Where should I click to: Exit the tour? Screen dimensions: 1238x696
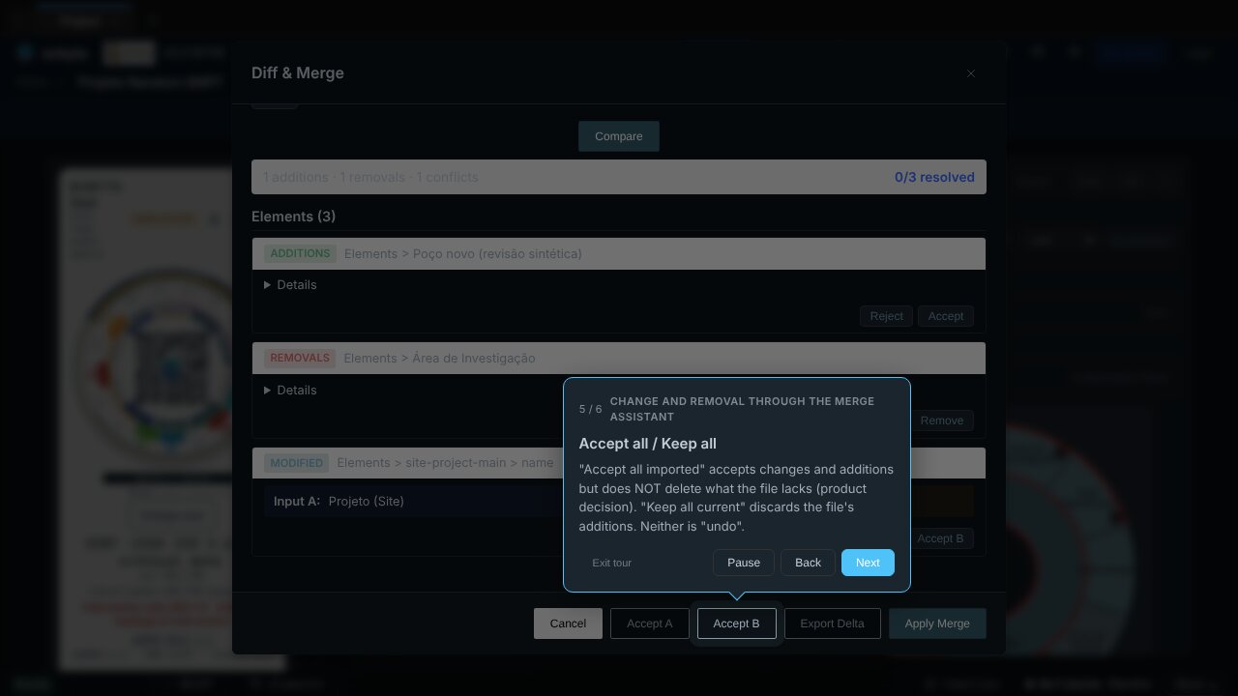pos(612,563)
